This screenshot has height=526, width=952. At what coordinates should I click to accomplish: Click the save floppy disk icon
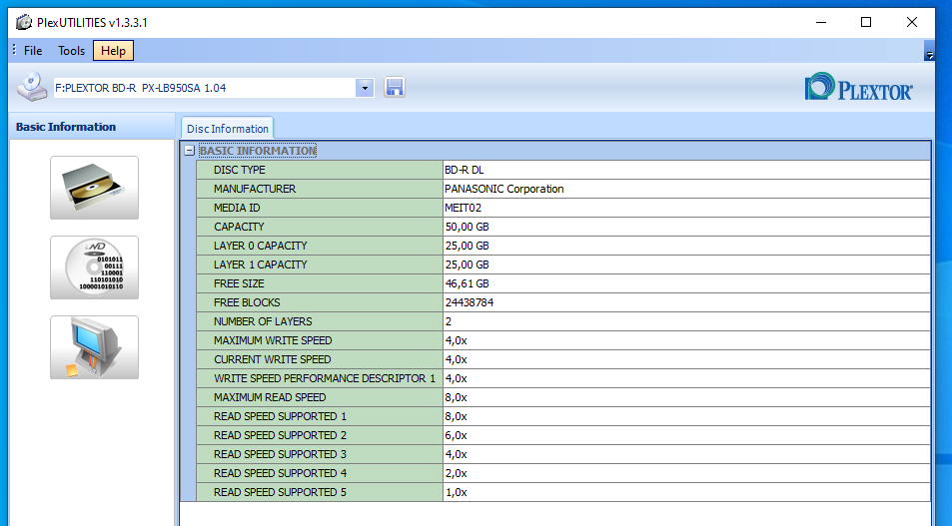tap(395, 88)
